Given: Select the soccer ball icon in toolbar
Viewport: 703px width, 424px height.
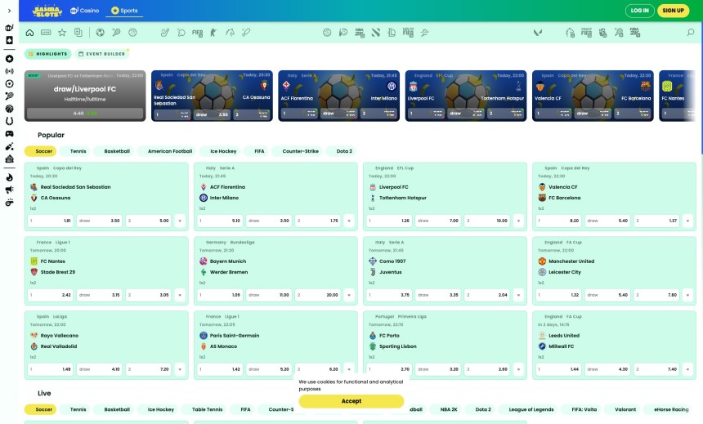Looking at the screenshot, I should [101, 33].
